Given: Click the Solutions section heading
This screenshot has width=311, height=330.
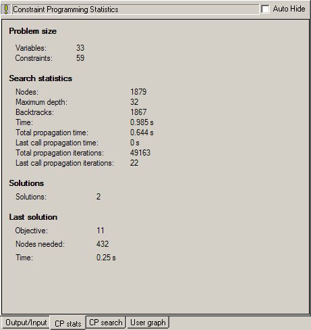Looking at the screenshot, I should coord(26,183).
